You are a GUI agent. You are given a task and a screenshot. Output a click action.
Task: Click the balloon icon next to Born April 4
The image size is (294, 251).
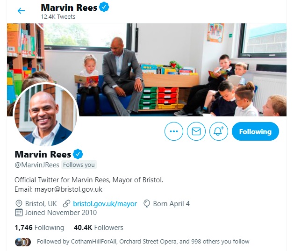coord(147,204)
